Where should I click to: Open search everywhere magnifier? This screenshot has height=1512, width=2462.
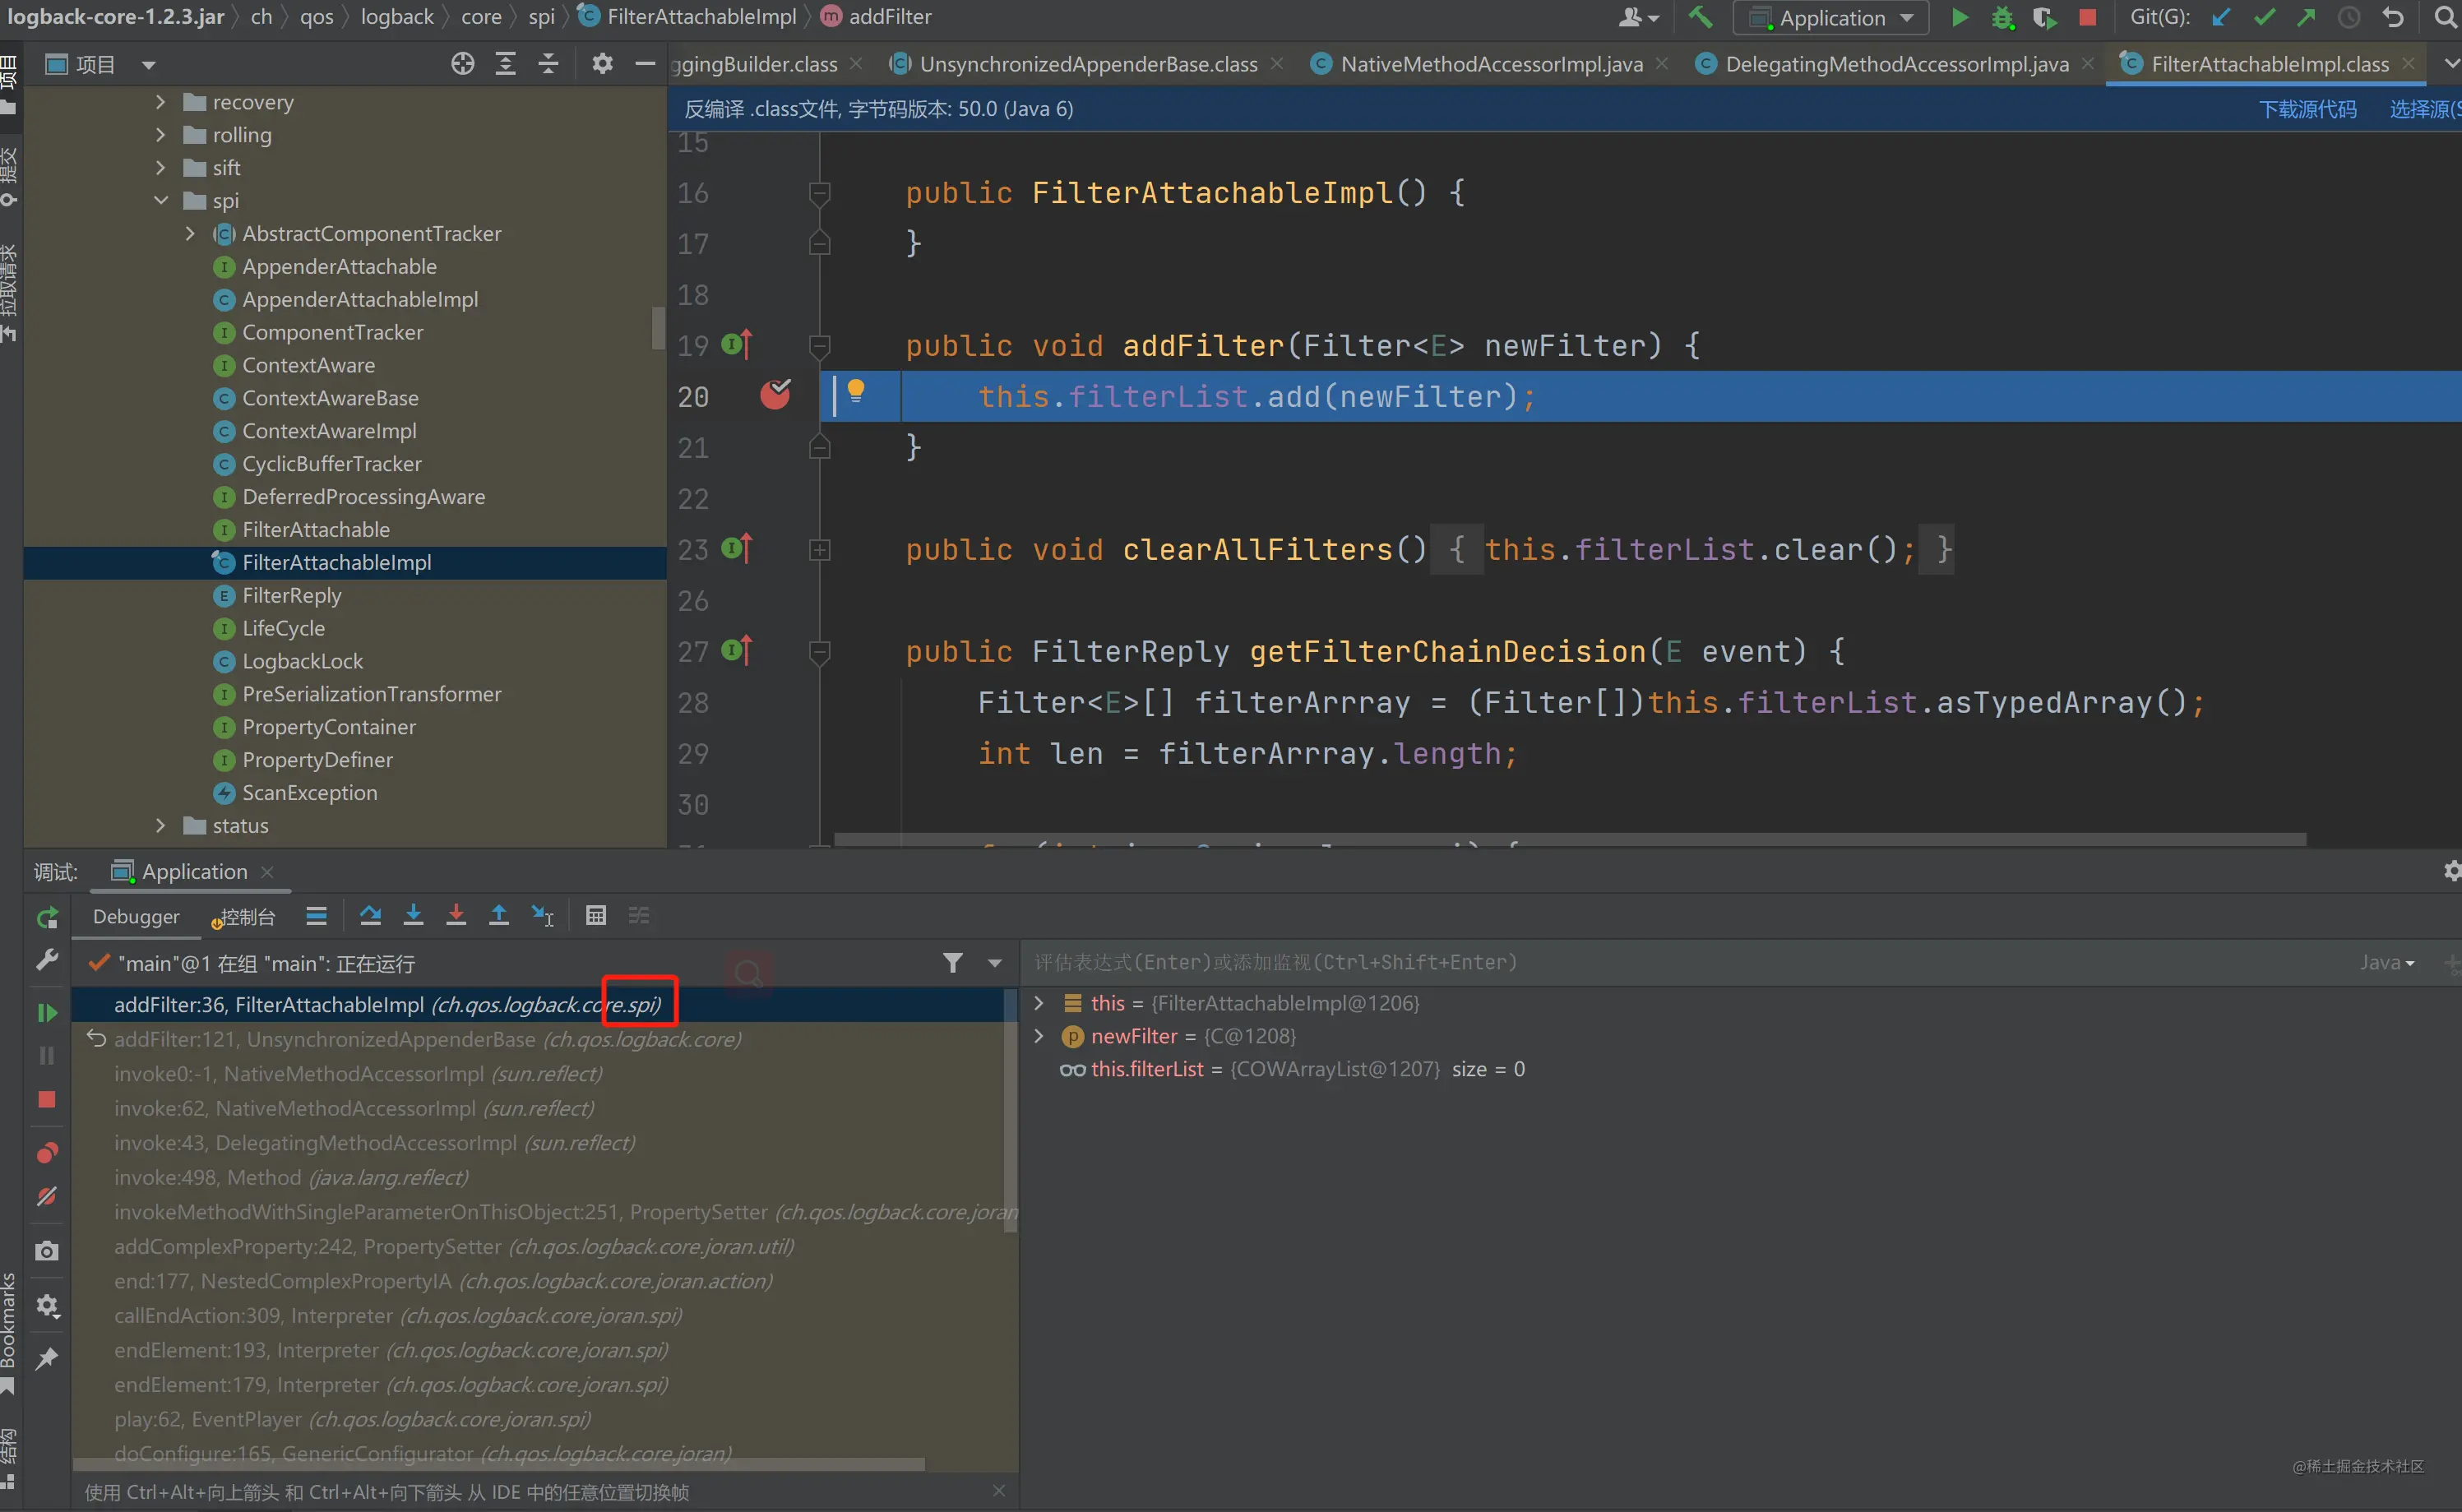point(2445,17)
